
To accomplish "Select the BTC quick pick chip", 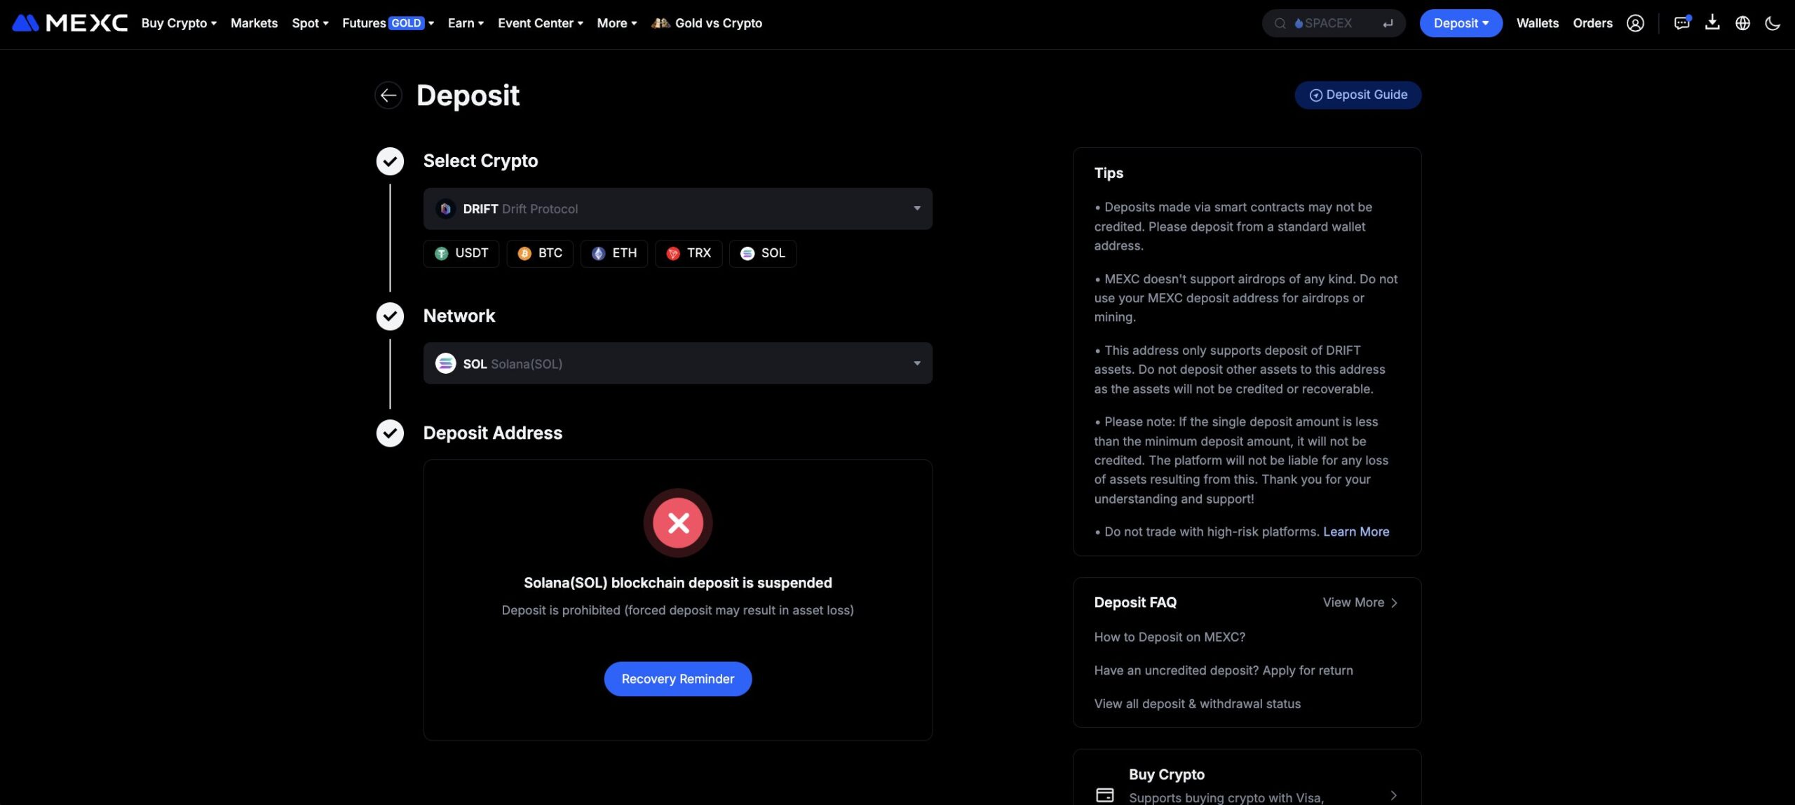I will point(539,254).
